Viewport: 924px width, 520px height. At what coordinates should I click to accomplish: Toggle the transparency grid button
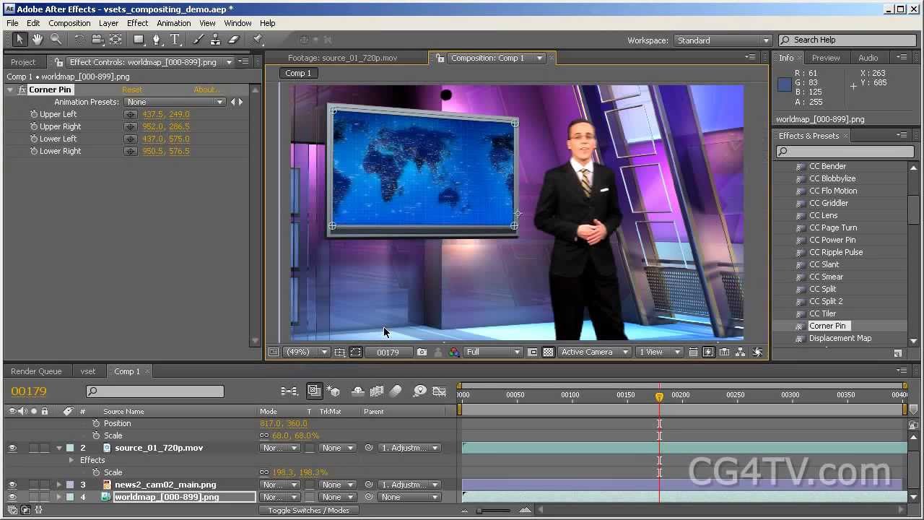tap(548, 352)
